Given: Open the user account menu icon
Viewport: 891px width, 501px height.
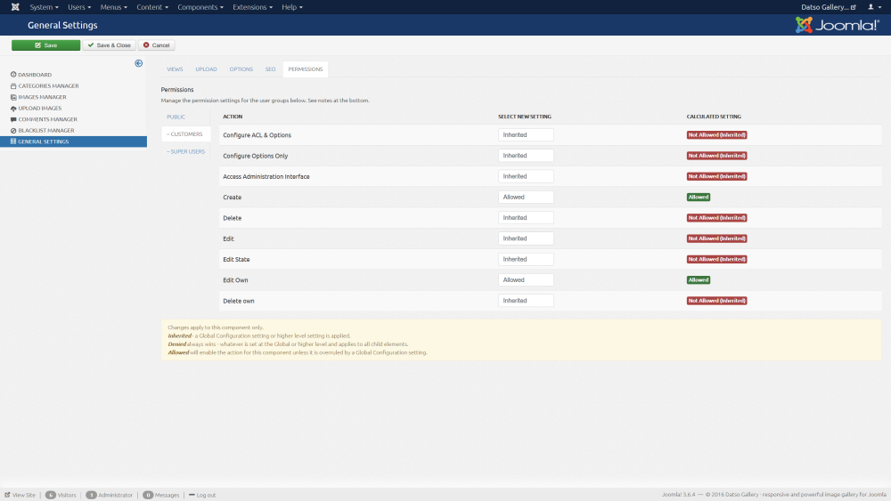Looking at the screenshot, I should 873,7.
